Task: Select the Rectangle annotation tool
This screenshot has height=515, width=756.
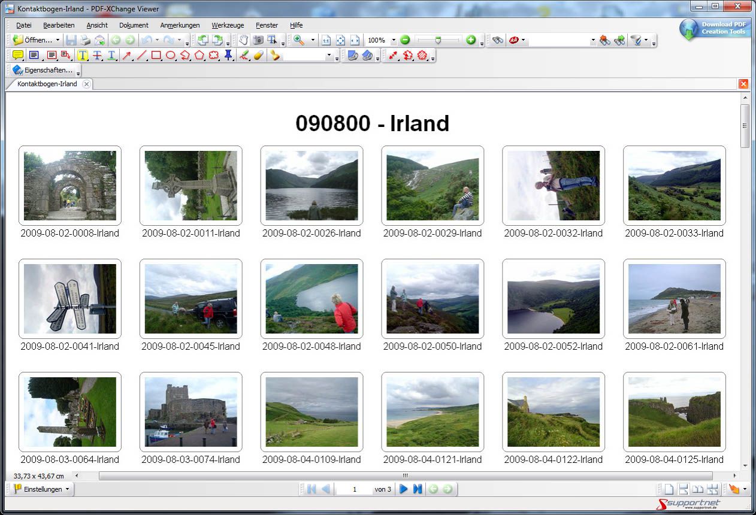Action: click(x=155, y=54)
